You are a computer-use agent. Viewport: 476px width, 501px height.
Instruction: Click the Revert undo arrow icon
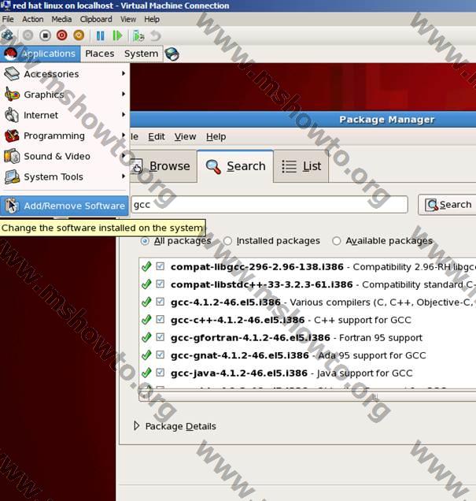155,35
